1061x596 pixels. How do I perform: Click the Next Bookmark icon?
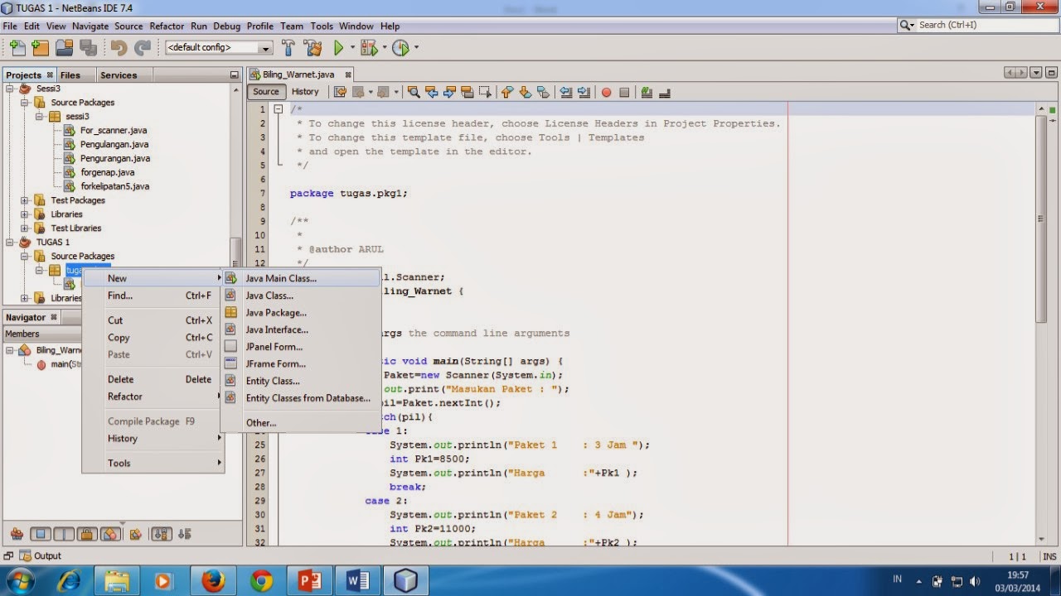526,92
